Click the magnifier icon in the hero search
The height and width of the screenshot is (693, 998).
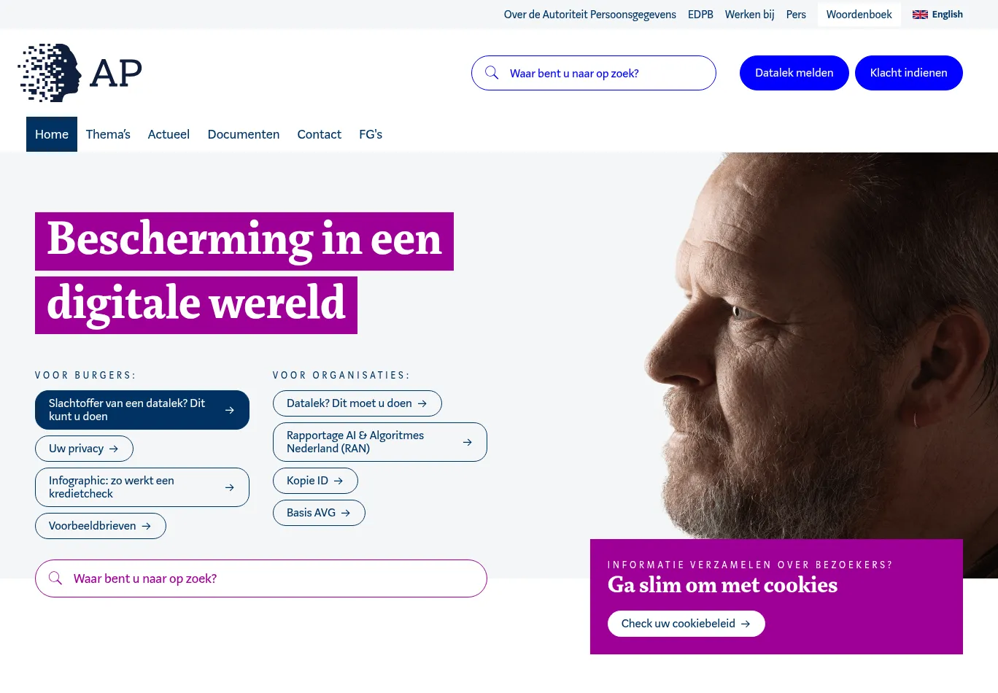pyautogui.click(x=55, y=578)
